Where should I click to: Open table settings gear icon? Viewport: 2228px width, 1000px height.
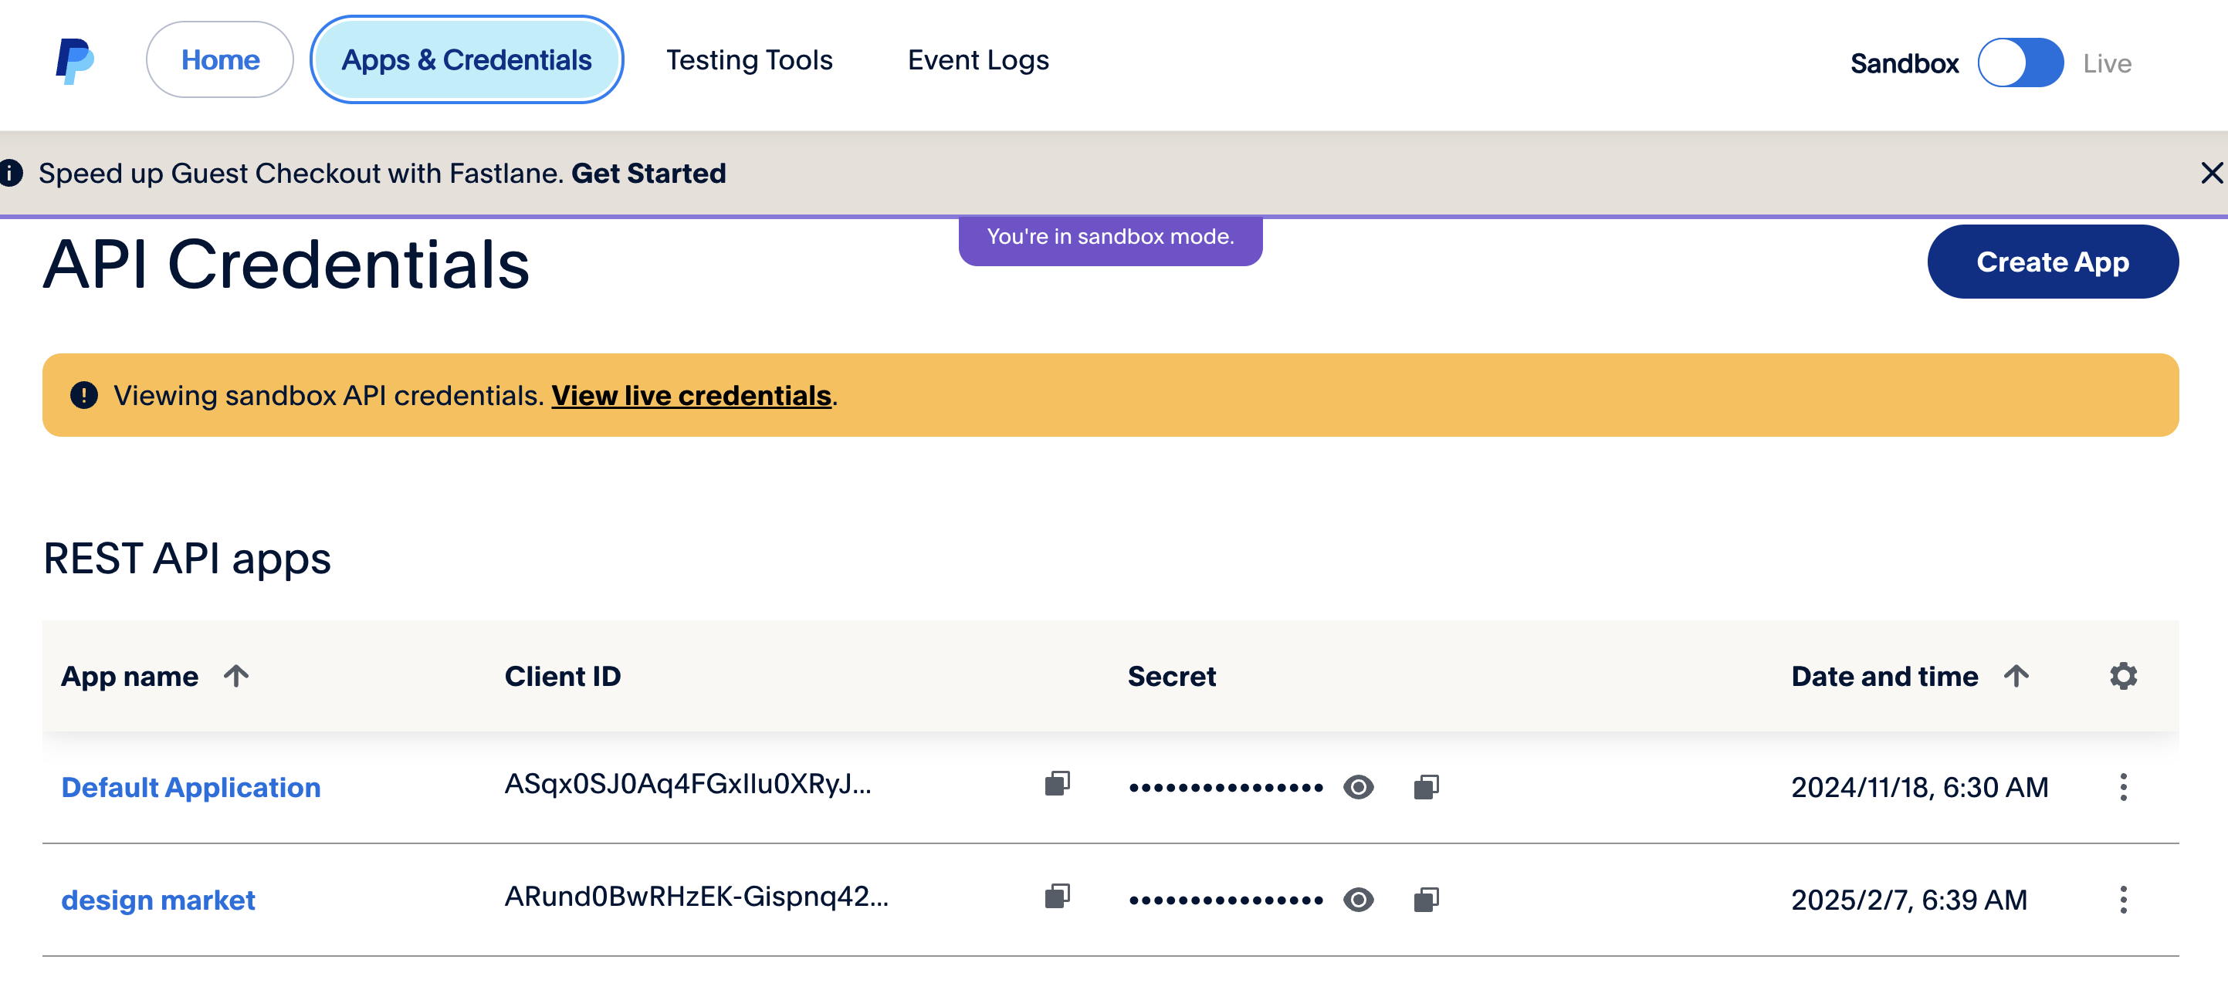(2123, 676)
